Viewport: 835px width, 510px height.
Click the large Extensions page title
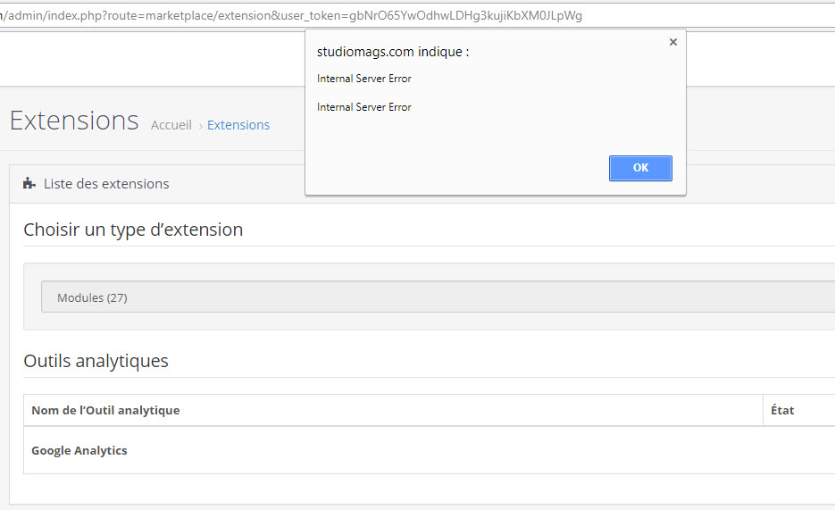pyautogui.click(x=74, y=121)
